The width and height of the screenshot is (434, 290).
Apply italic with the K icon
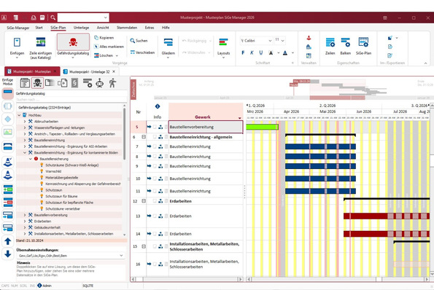tap(252, 52)
